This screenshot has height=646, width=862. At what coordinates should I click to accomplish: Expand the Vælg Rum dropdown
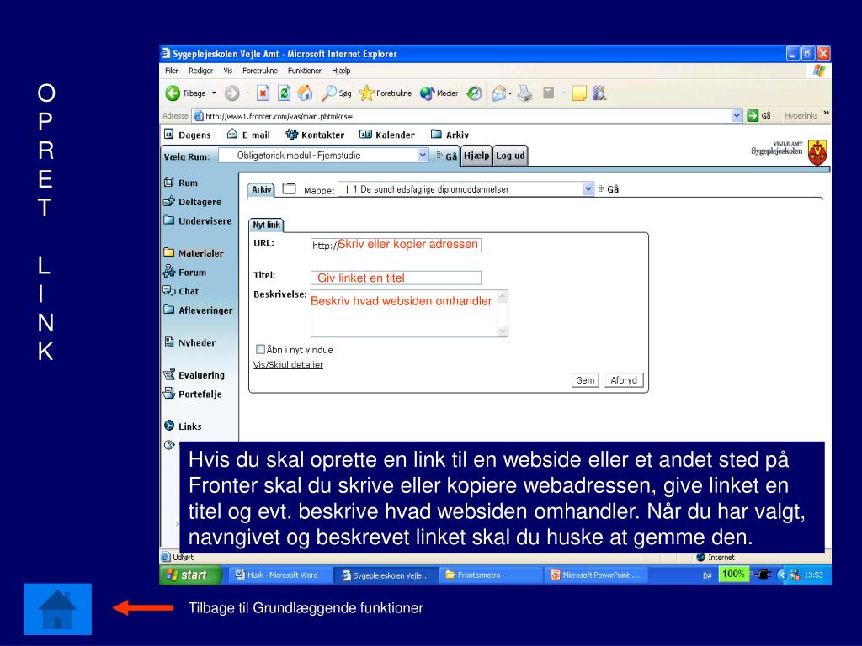tap(423, 156)
